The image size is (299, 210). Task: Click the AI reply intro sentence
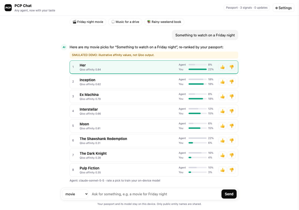pos(146,47)
